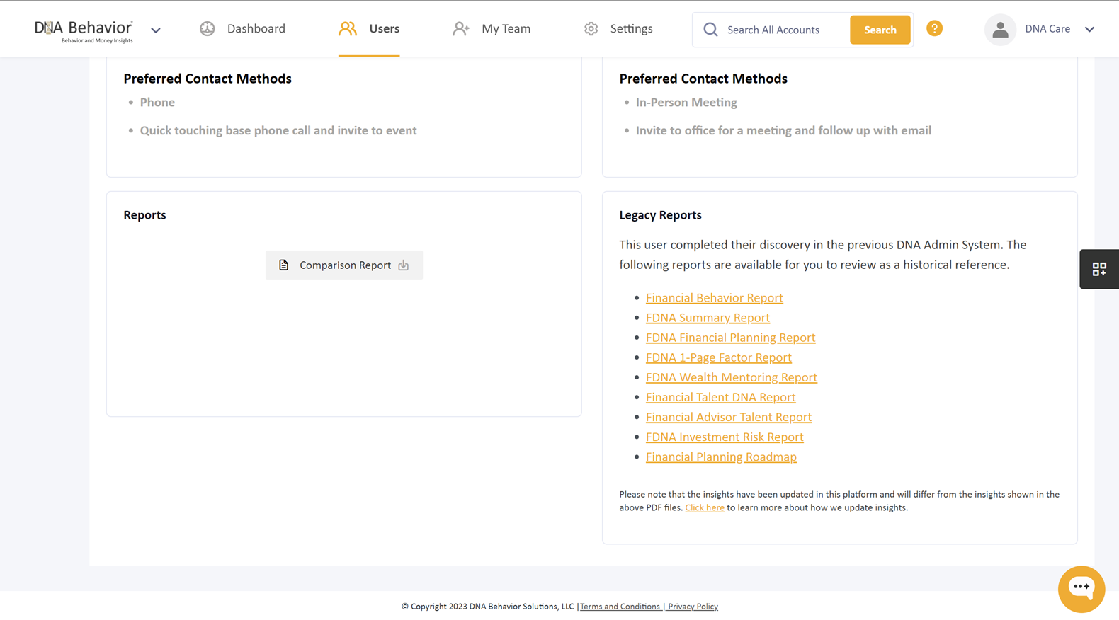Open the FDNA 1-Page Factor Report link
This screenshot has height=620, width=1119.
pos(719,357)
